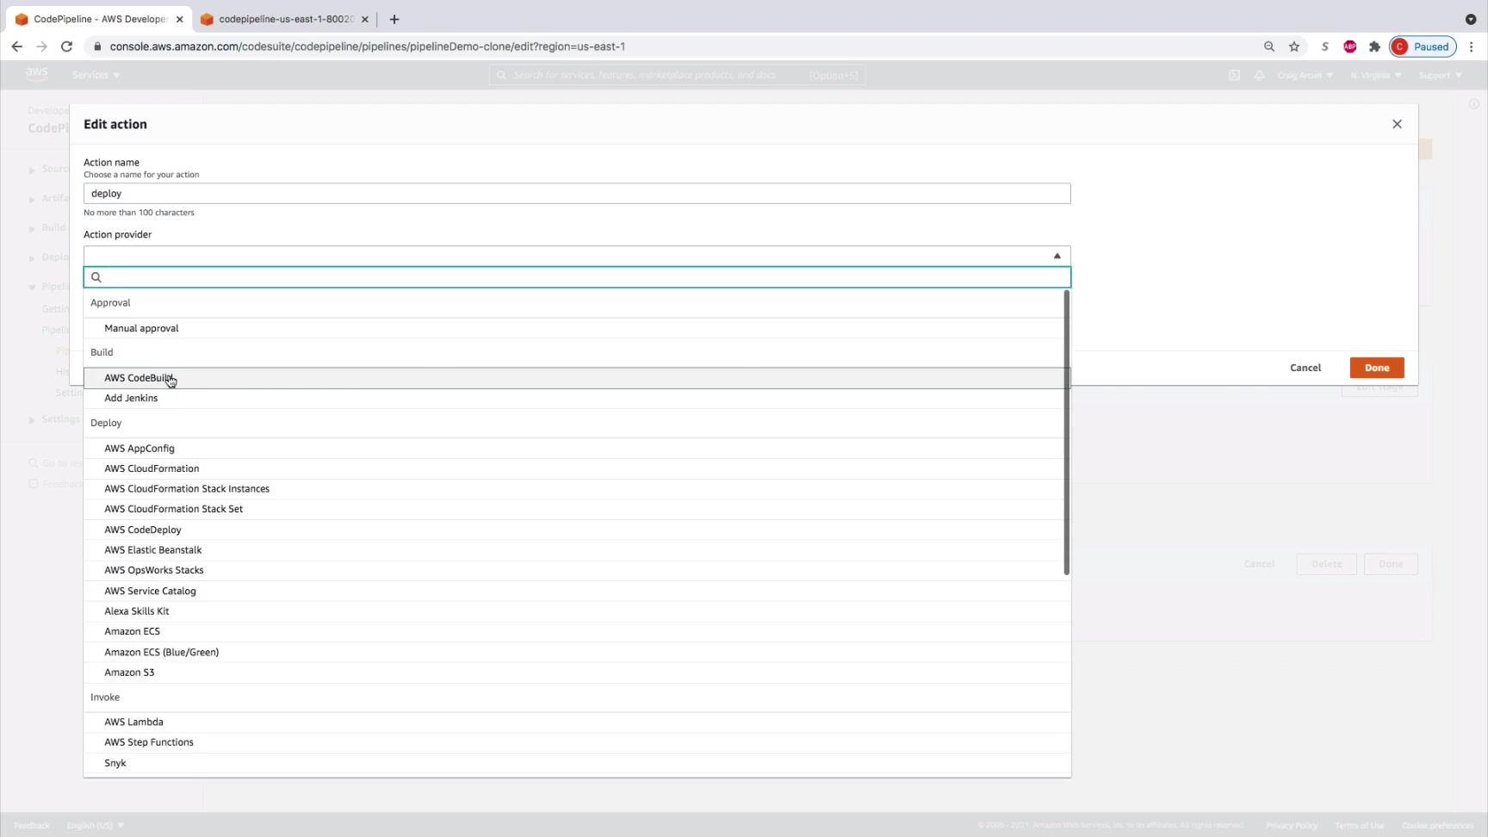
Task: Close the CodePipeline browser tab
Action: coord(180,19)
